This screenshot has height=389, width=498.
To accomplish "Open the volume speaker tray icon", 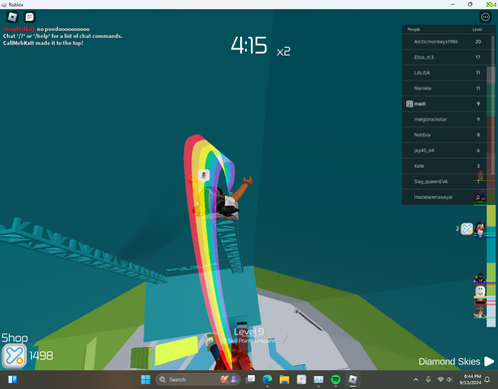I will 449,379.
